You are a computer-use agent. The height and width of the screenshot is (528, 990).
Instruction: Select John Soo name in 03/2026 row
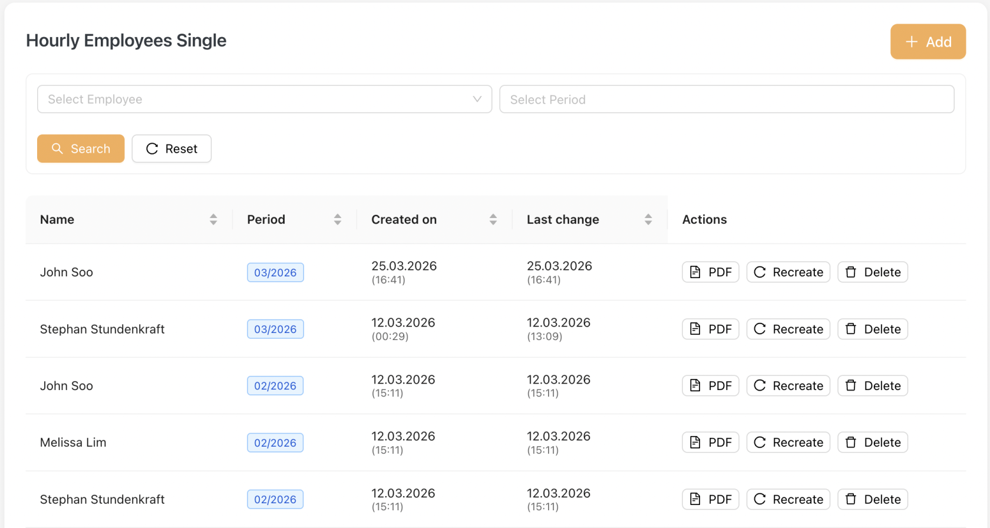[x=67, y=272]
